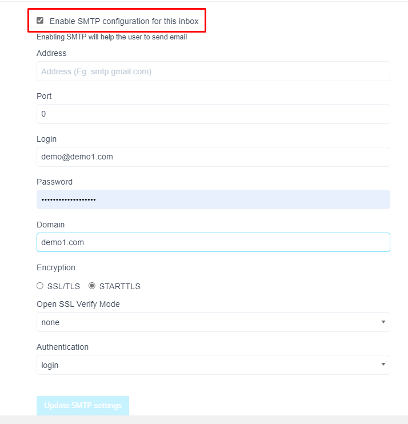The width and height of the screenshot is (408, 424).
Task: Click the Domain field containing demo1.com
Action: click(x=213, y=242)
